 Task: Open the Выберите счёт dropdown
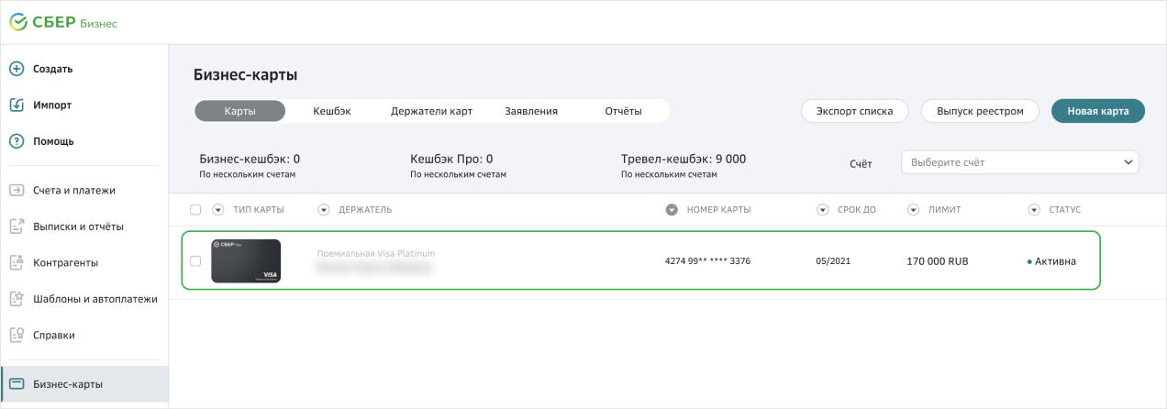[1019, 162]
